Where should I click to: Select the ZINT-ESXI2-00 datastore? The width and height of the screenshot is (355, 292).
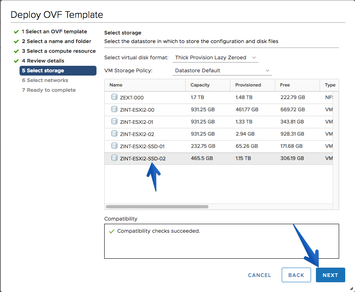coord(219,110)
